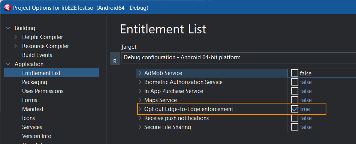Image resolution: width=356 pixels, height=144 pixels.
Task: Open the Manifest page
Action: click(x=33, y=109)
